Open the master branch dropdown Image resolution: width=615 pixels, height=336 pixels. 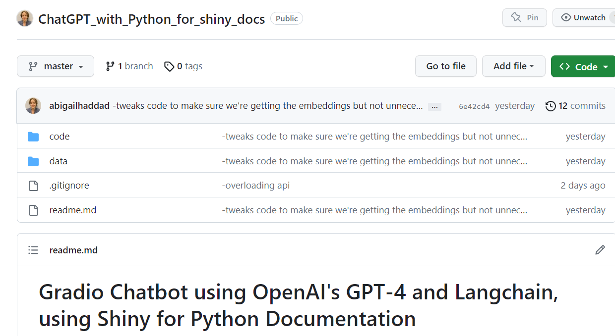click(x=56, y=66)
